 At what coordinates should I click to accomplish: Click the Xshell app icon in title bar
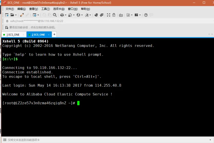5,3
